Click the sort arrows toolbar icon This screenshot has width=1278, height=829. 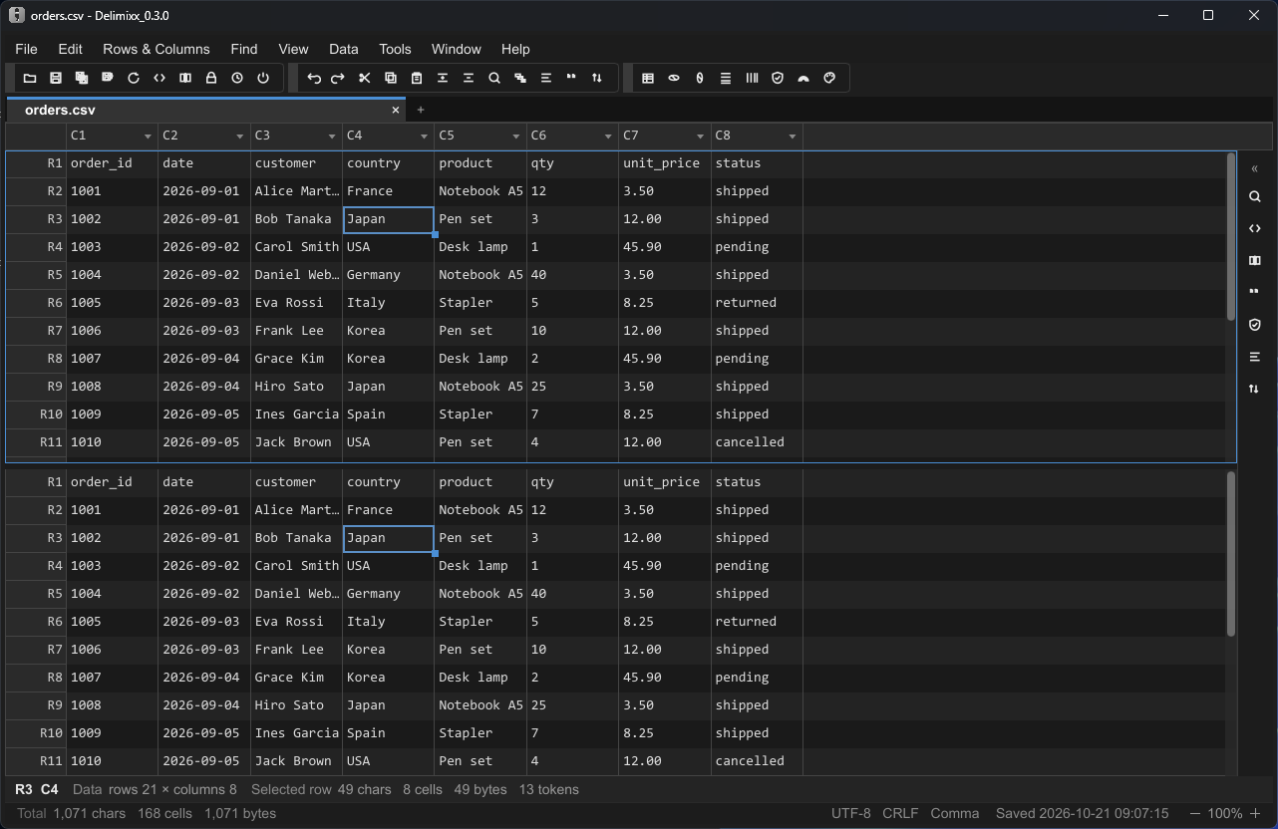[597, 78]
